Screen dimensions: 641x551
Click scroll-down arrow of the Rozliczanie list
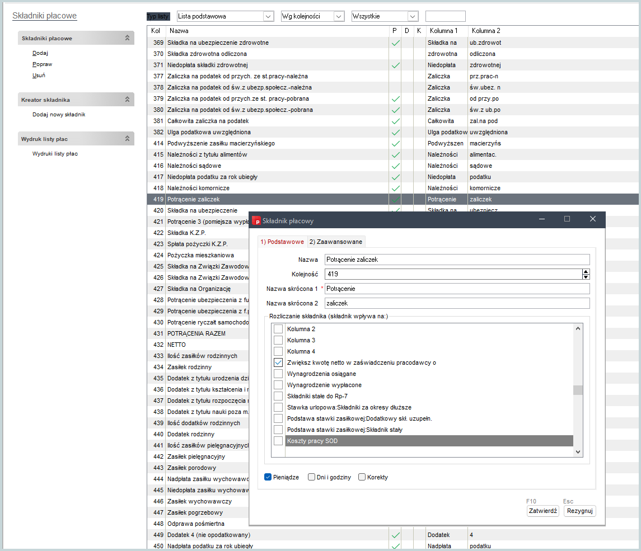[578, 452]
